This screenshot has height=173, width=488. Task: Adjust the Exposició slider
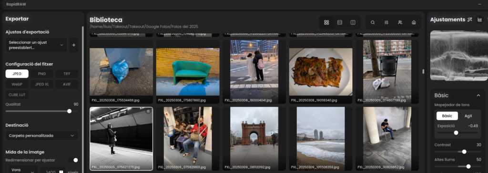(457, 133)
